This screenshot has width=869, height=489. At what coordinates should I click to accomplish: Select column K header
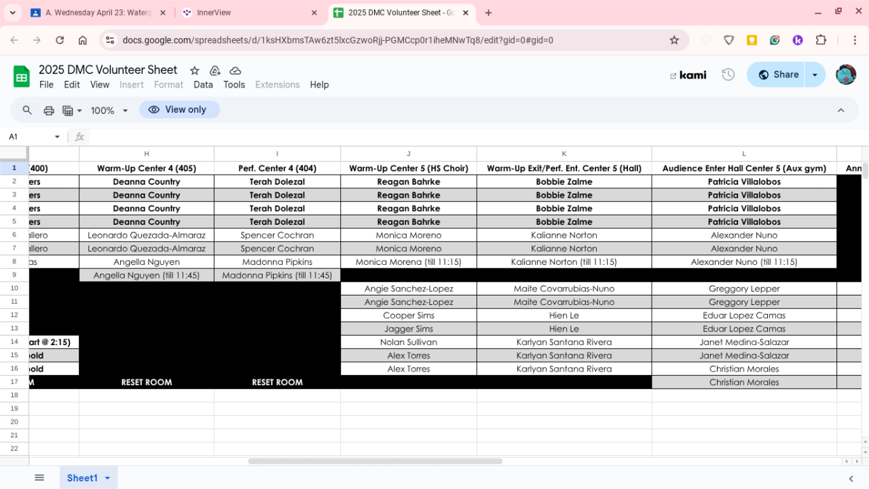click(564, 154)
